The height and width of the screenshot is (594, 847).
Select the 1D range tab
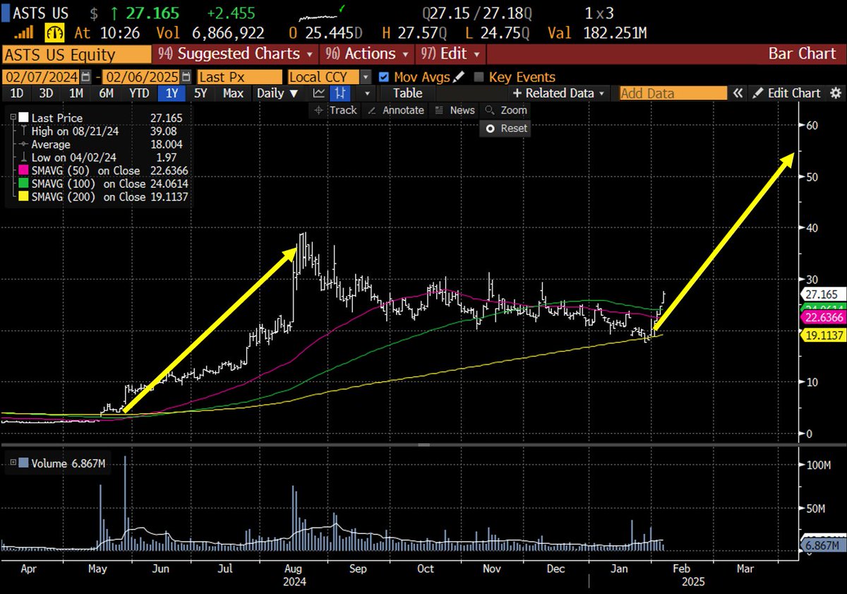click(16, 93)
